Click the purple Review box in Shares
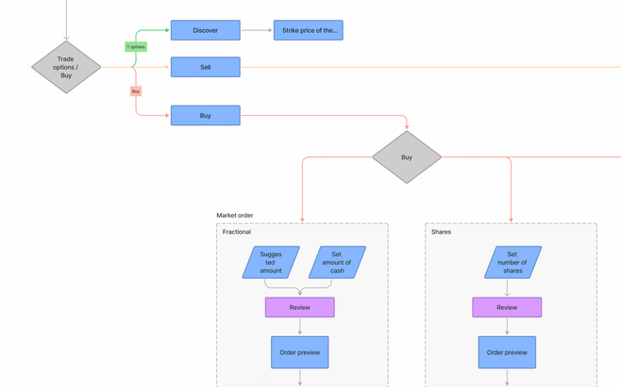 pos(507,308)
